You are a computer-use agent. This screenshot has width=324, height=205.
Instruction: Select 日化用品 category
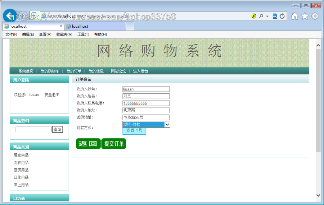pos(21,178)
